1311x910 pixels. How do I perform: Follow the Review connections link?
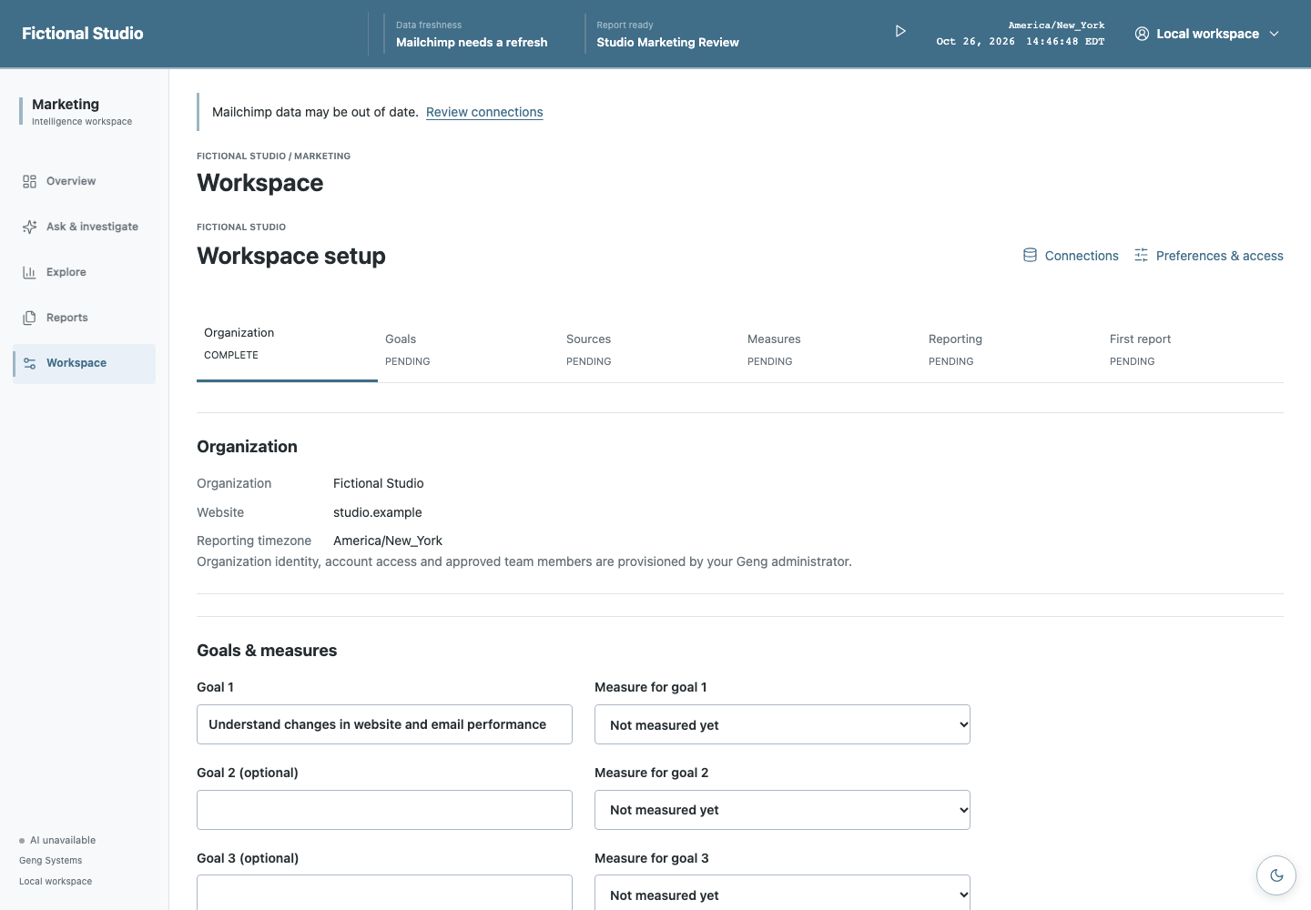pos(484,112)
